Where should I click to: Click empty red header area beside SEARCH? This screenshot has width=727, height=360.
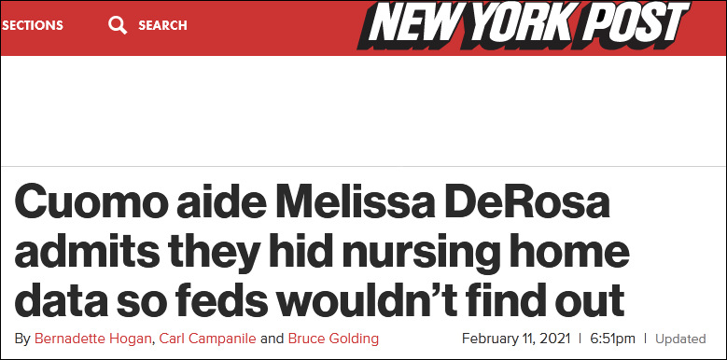tap(272, 25)
